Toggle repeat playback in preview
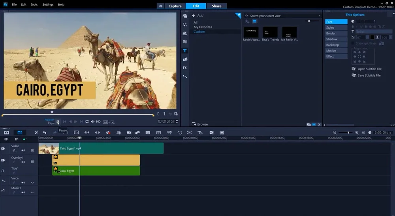The image size is (395, 216). click(x=87, y=122)
